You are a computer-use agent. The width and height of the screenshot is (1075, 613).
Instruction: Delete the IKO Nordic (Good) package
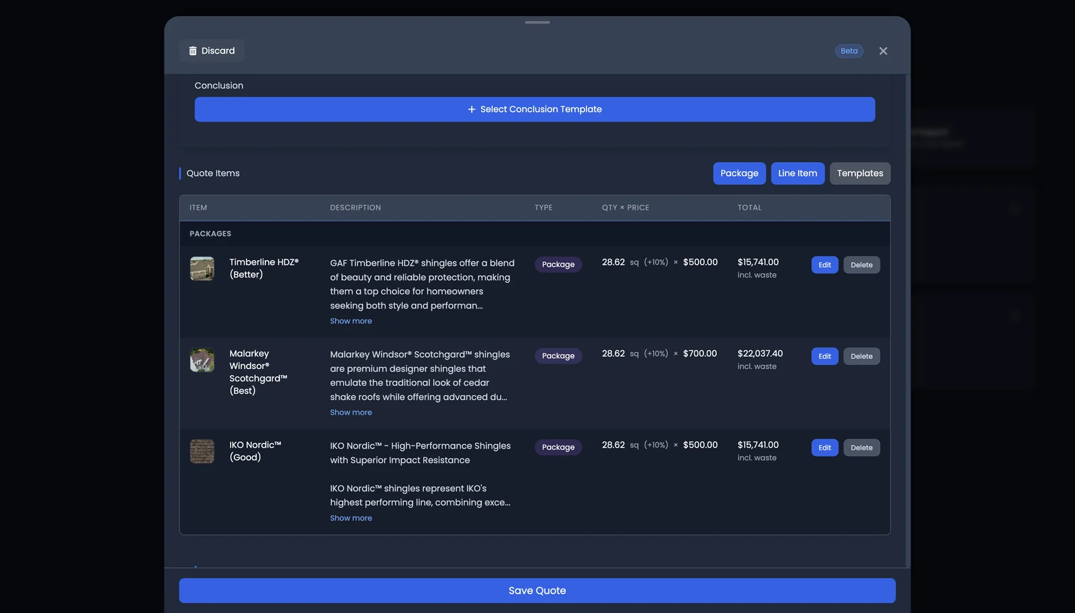(x=861, y=448)
